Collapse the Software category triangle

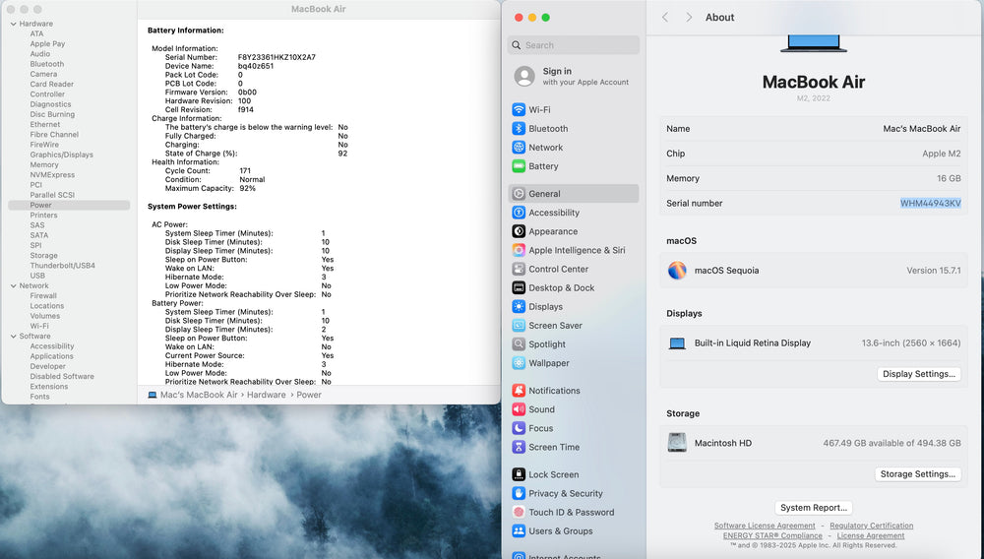(13, 337)
